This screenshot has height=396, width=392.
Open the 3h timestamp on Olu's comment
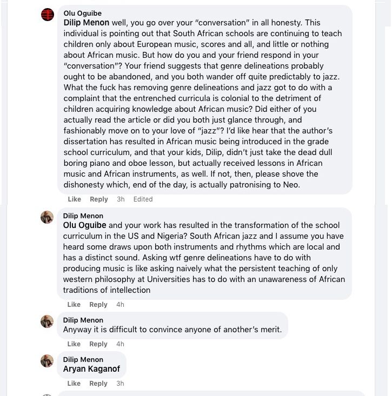point(121,199)
